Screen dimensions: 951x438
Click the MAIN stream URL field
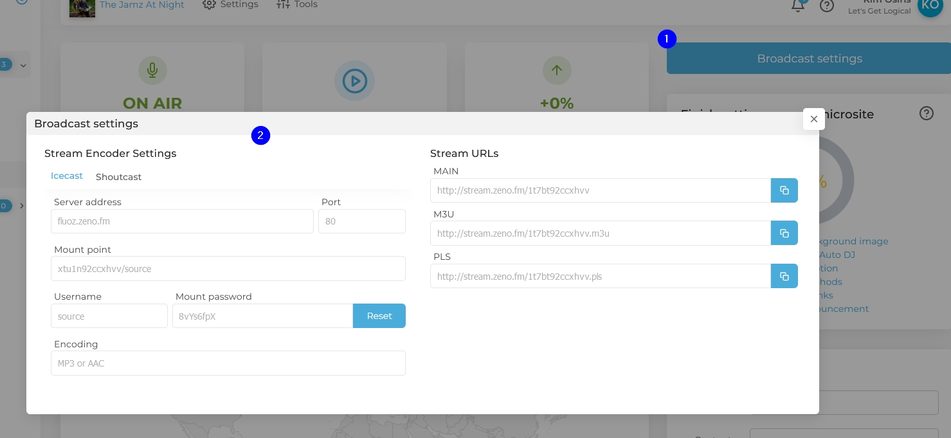[601, 190]
